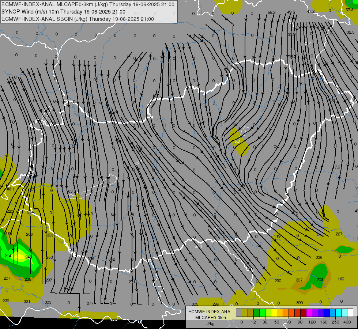Select the map value 208
This screenshot has height=329, width=358.
click(x=320, y=280)
